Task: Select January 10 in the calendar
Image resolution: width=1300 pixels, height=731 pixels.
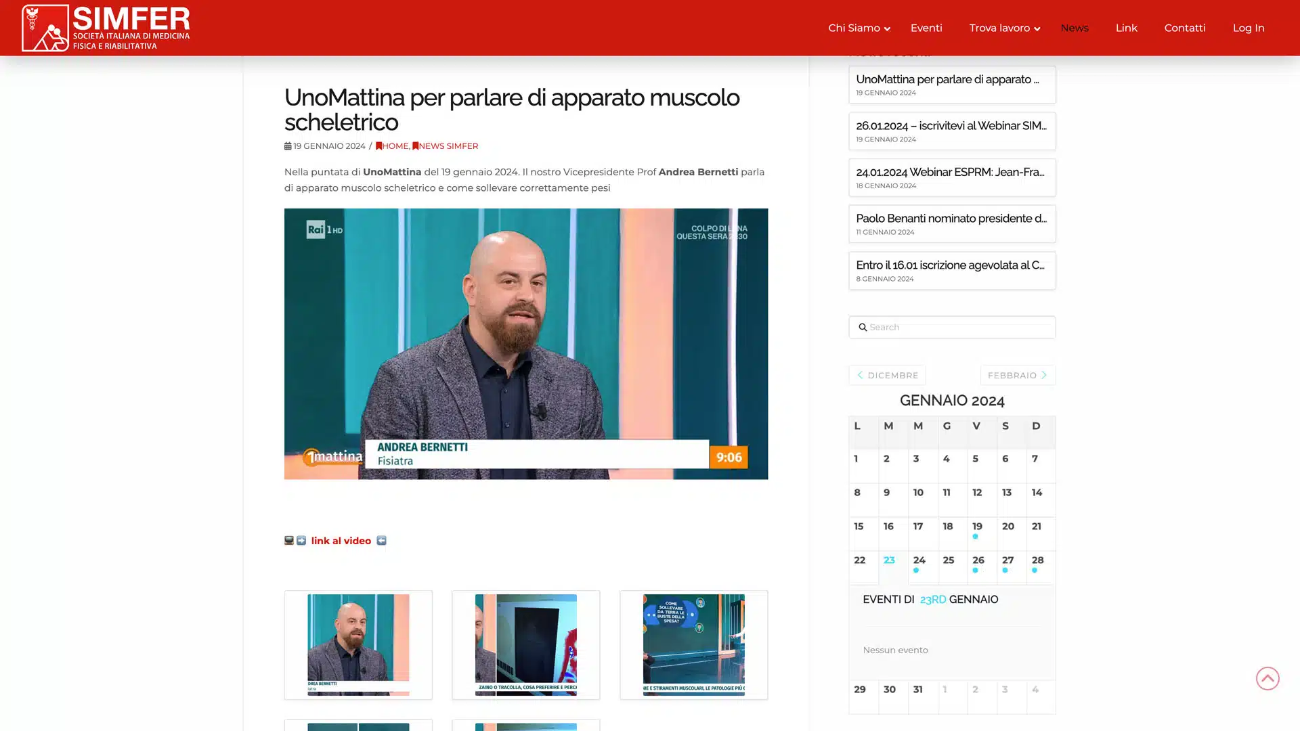Action: pos(923,500)
